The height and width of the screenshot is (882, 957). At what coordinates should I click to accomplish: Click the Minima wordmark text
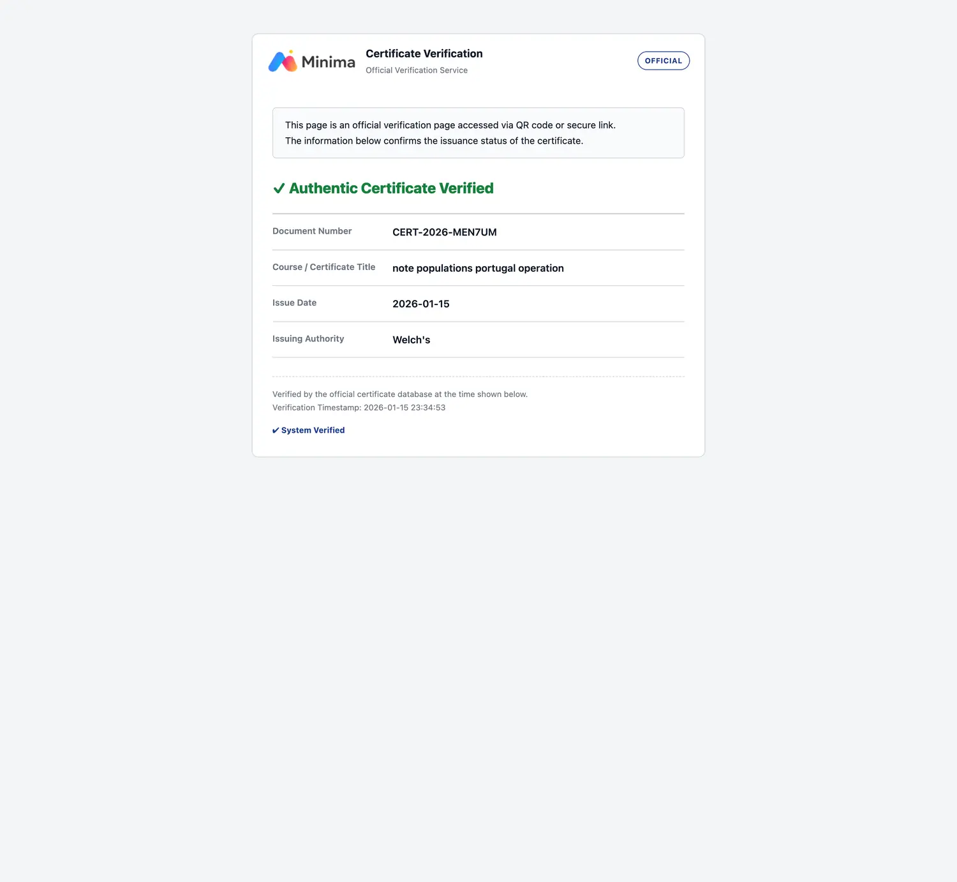[x=328, y=62]
